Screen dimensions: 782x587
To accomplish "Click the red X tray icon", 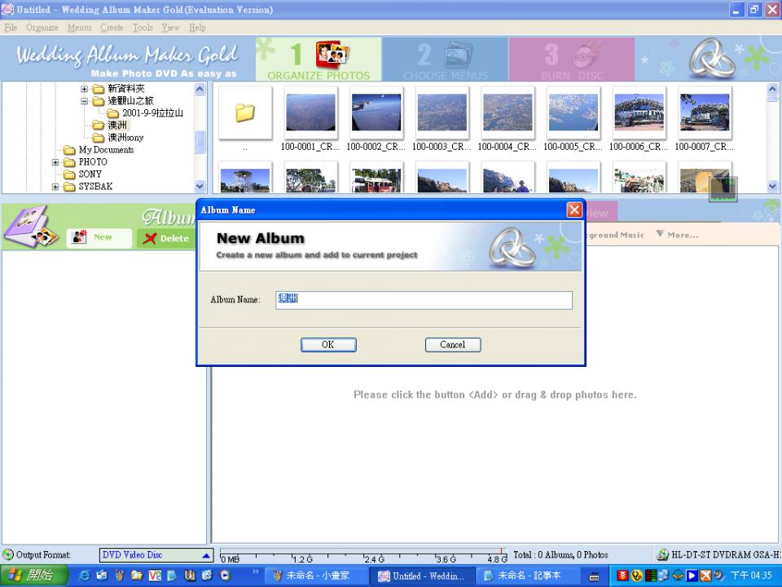I will click(705, 576).
